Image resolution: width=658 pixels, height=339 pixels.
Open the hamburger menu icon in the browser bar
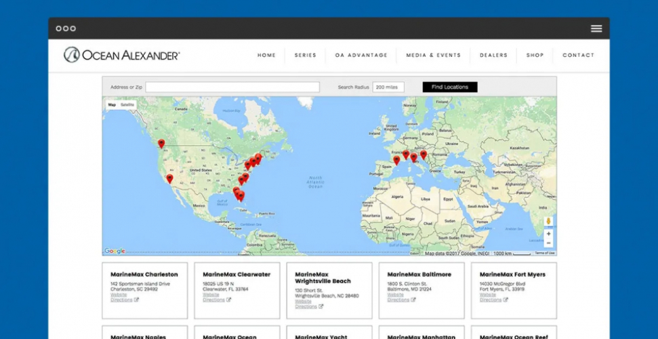point(596,28)
